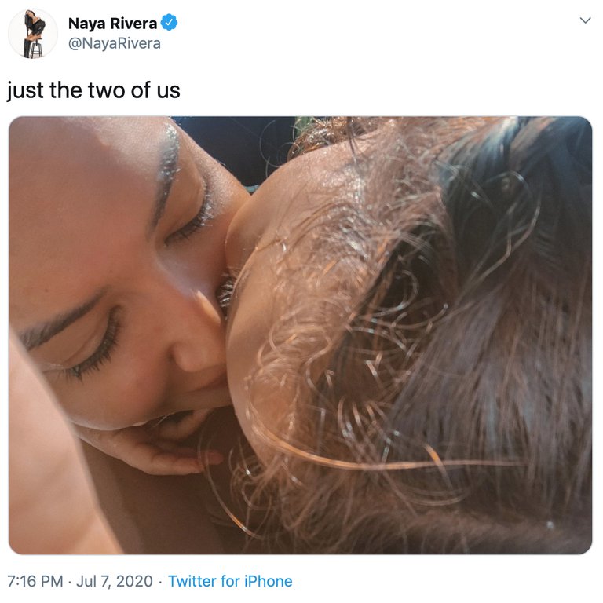Expand the tweet options chevron

pyautogui.click(x=584, y=20)
